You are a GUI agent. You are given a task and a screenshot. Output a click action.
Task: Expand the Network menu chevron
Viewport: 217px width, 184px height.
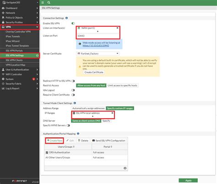[x=37, y=13]
